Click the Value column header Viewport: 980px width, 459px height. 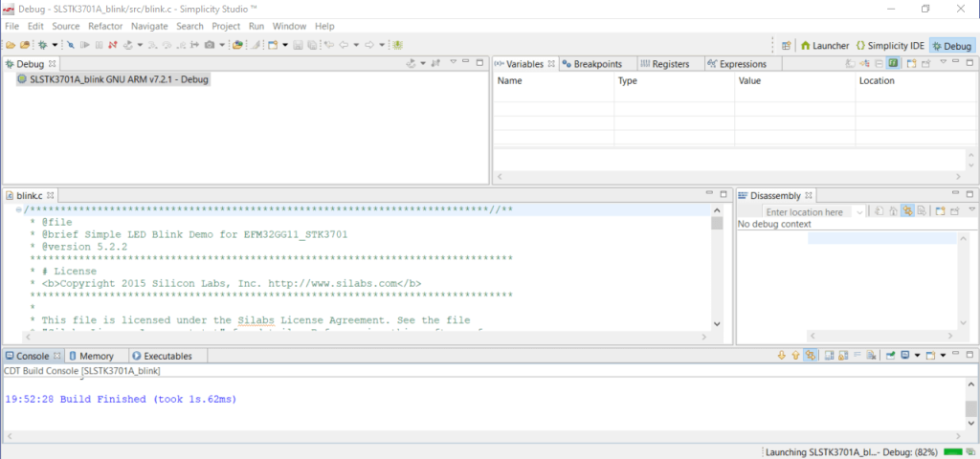(x=794, y=80)
